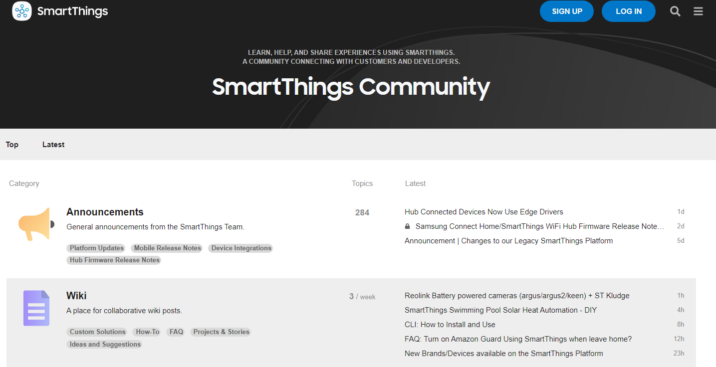Image resolution: width=716 pixels, height=367 pixels.
Task: Click the 'Category' column header
Action: [24, 183]
